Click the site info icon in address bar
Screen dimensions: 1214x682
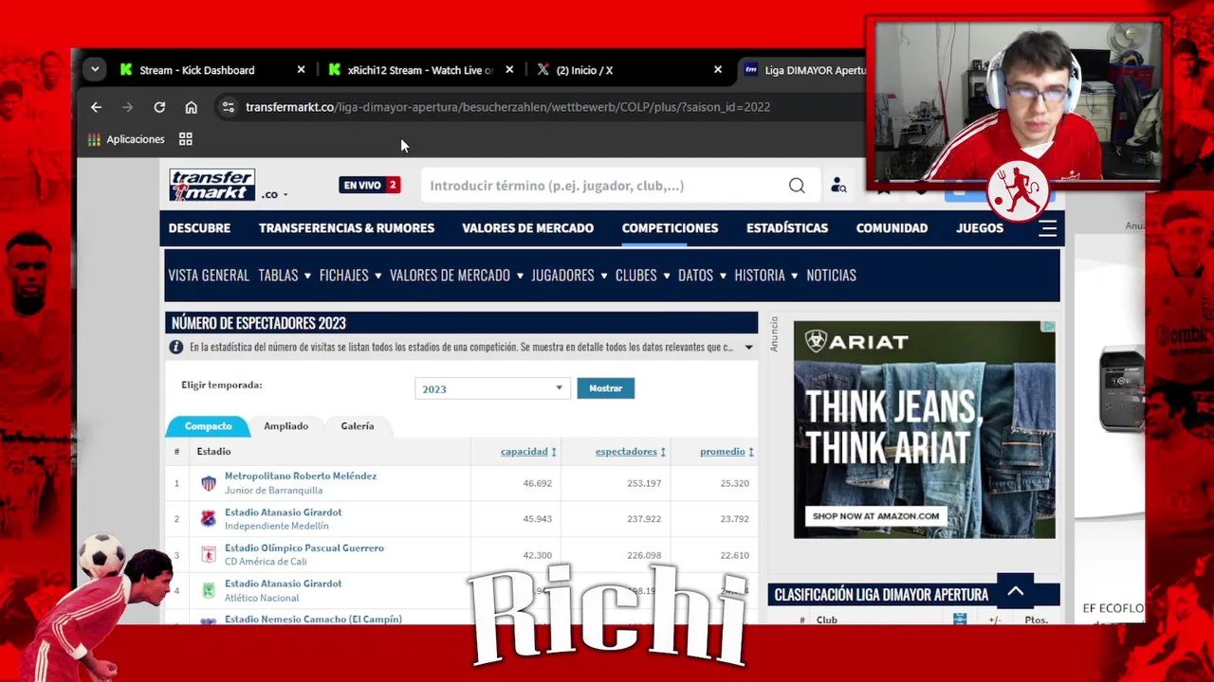point(228,107)
